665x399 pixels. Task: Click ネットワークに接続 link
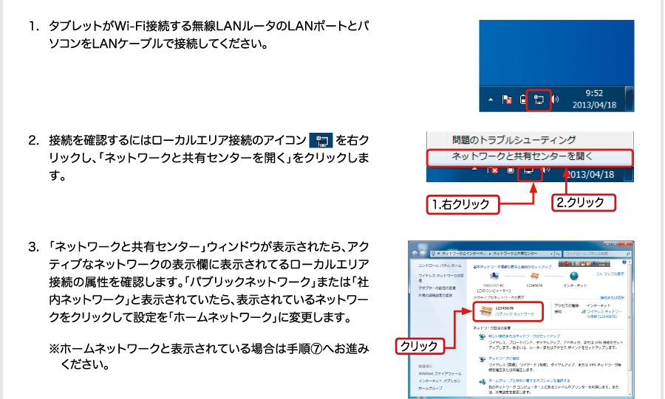click(x=504, y=358)
